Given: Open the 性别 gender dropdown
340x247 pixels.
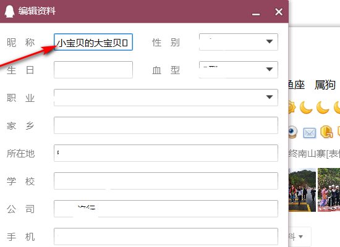Looking at the screenshot, I should 238,42.
